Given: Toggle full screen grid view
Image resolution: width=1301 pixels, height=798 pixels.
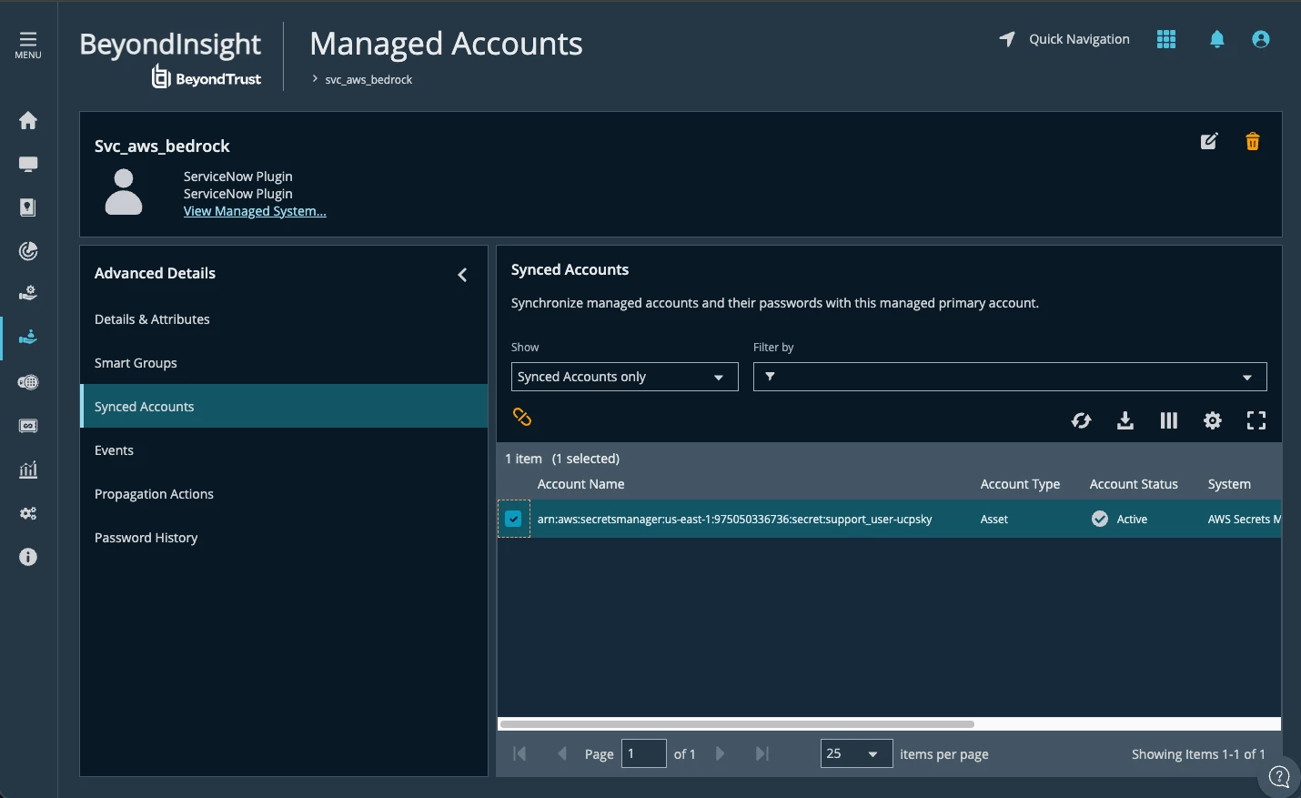Looking at the screenshot, I should [x=1256, y=420].
